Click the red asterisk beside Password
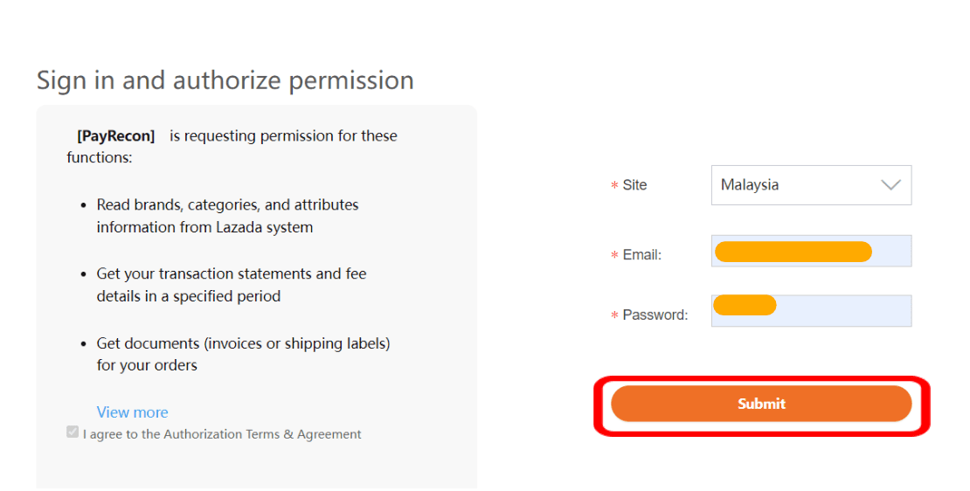The width and height of the screenshot is (970, 491). click(614, 315)
